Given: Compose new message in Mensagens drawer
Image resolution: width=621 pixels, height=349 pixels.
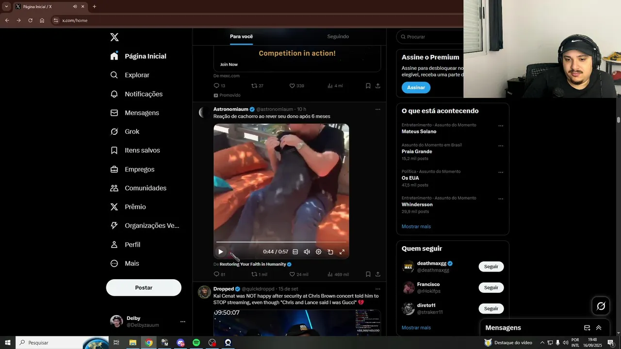Looking at the screenshot, I should point(587,328).
